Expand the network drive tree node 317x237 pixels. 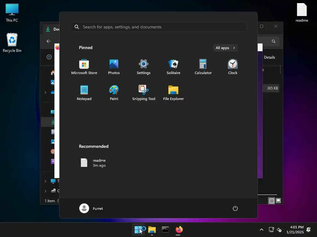click(x=45, y=191)
